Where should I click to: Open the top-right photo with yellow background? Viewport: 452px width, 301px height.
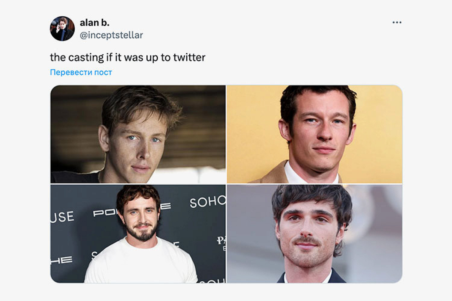click(315, 134)
